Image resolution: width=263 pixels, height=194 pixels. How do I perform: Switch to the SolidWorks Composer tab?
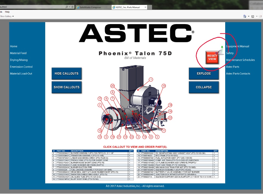click(x=93, y=7)
